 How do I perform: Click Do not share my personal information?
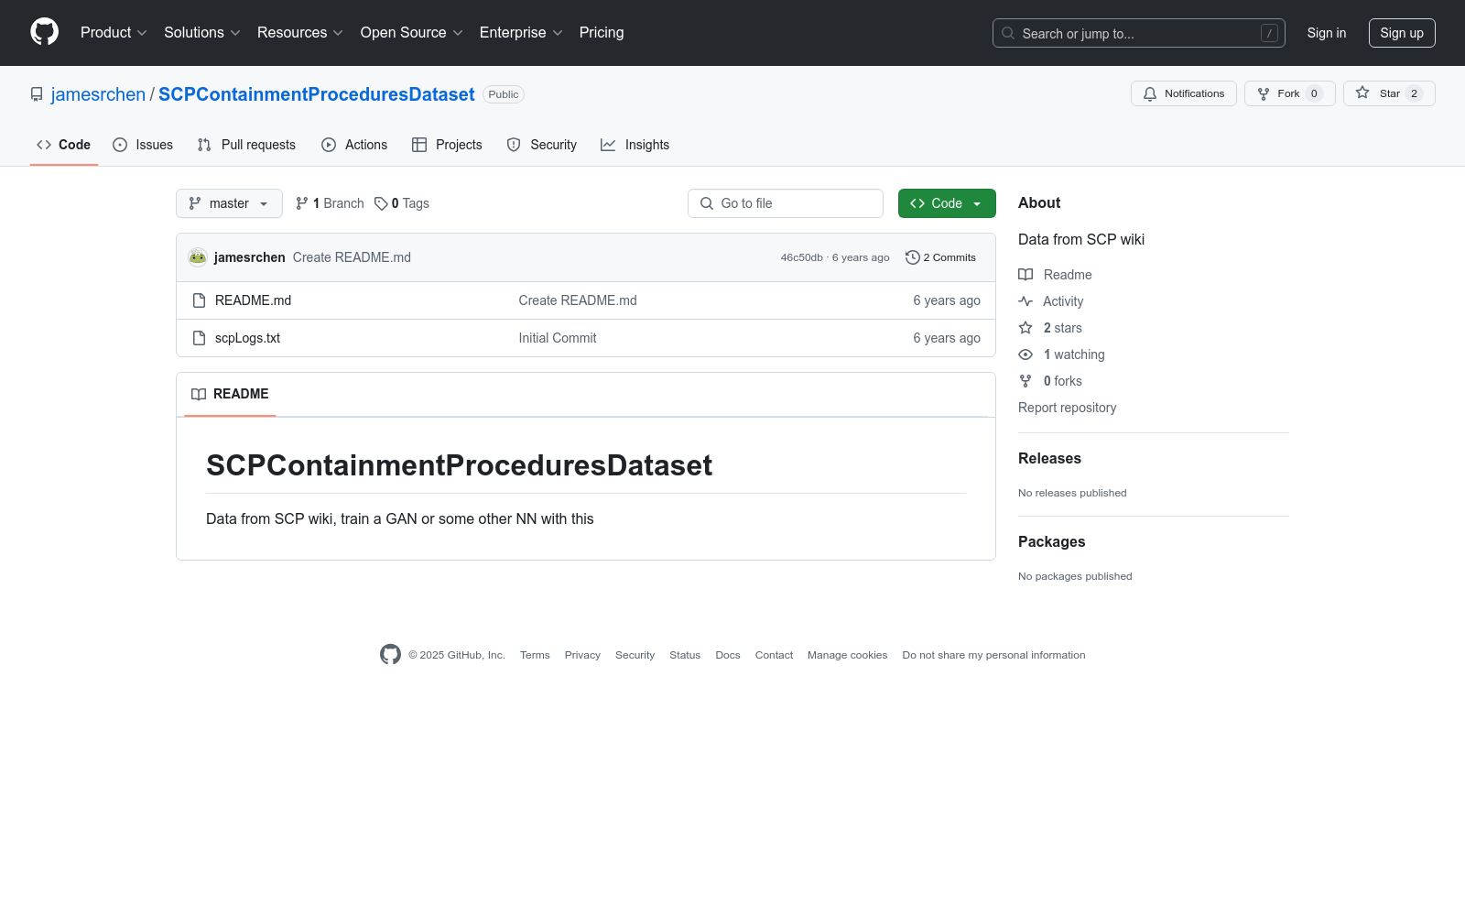pyautogui.click(x=993, y=655)
